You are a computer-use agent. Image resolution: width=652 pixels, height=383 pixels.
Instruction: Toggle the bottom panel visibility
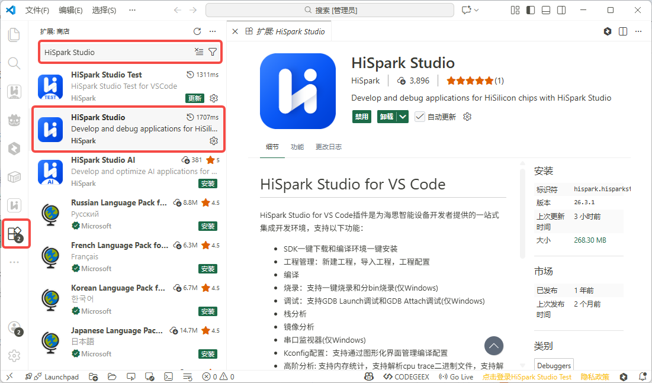pos(546,10)
